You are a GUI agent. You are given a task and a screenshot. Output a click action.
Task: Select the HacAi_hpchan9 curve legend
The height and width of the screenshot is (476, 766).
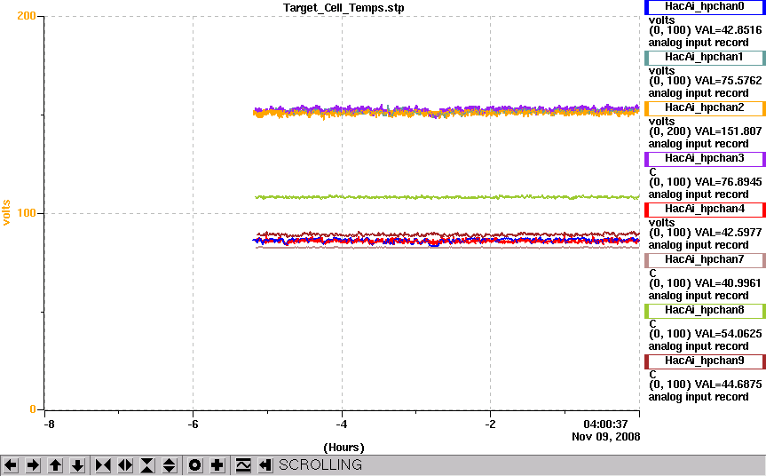705,361
